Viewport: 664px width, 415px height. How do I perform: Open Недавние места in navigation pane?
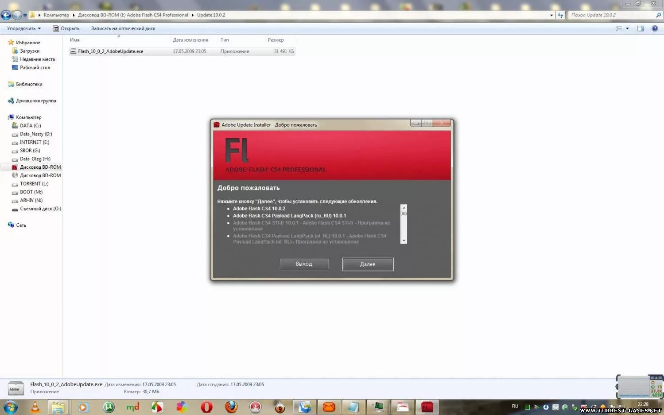37,59
